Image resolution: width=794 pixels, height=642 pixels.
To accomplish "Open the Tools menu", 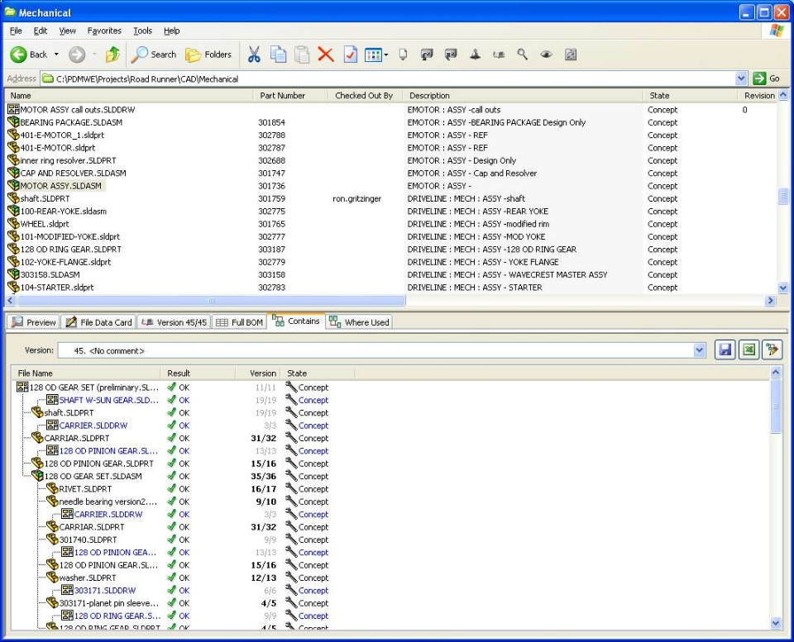I will pyautogui.click(x=143, y=31).
